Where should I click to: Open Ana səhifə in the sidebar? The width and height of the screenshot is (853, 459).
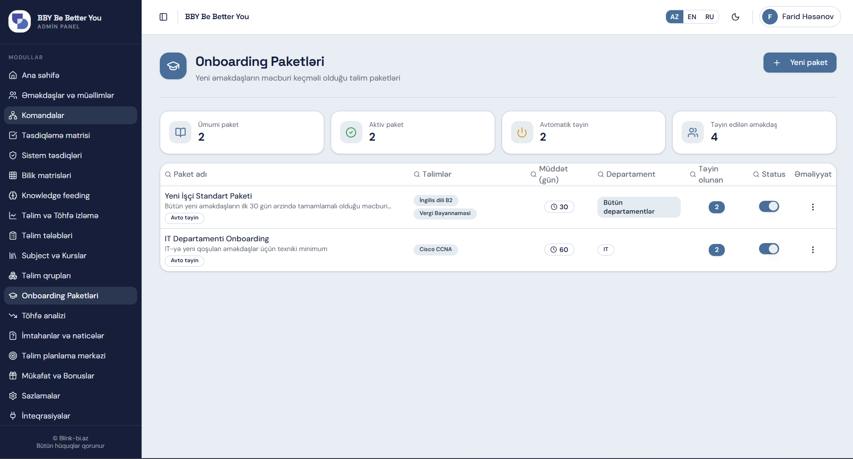click(x=71, y=75)
